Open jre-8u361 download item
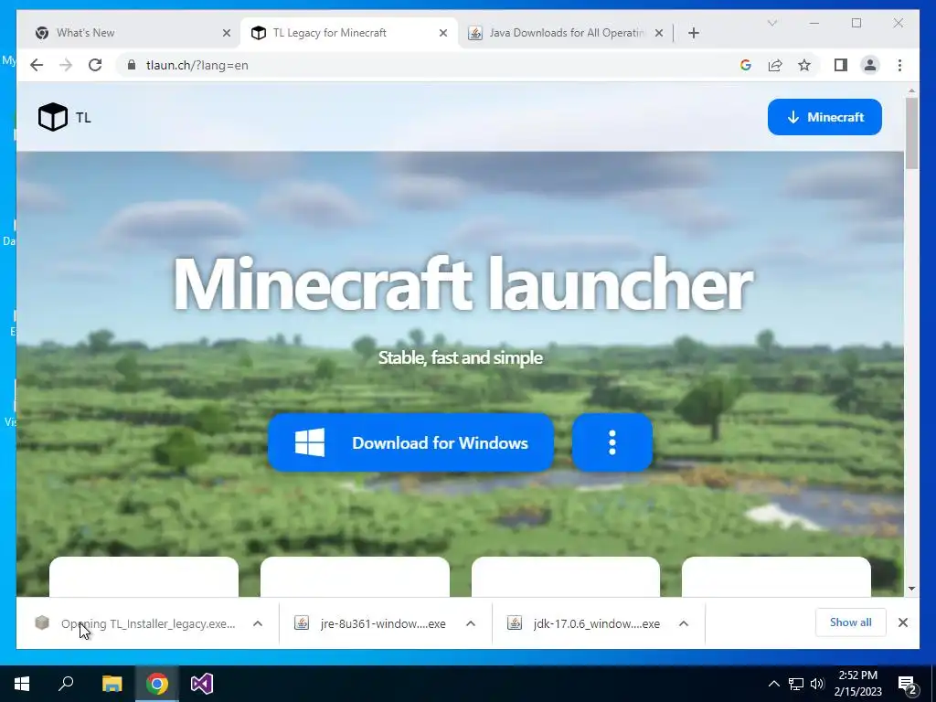The width and height of the screenshot is (936, 702). click(x=370, y=623)
